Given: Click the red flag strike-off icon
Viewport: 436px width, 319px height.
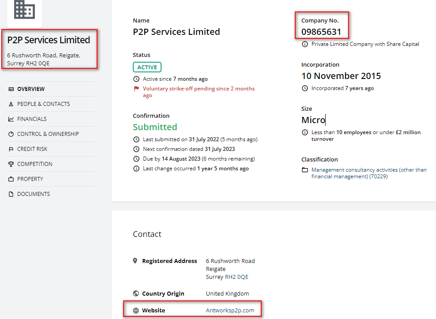Looking at the screenshot, I should (136, 89).
